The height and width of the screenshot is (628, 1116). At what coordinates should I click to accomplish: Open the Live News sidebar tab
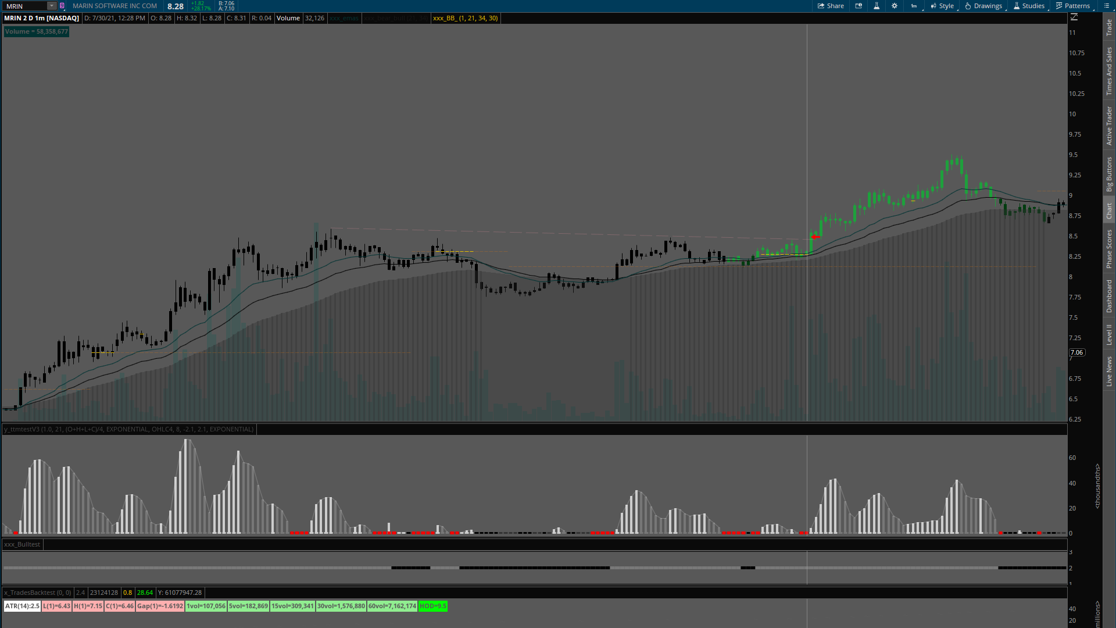[x=1109, y=372]
